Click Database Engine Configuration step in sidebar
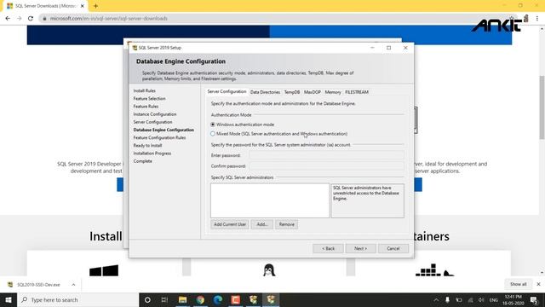The height and width of the screenshot is (307, 545). 163,130
